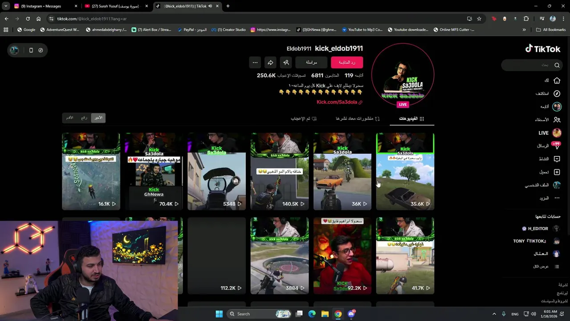Viewport: 570px width, 321px height.
Task: Click the install-app icon in address bar
Action: click(469, 19)
